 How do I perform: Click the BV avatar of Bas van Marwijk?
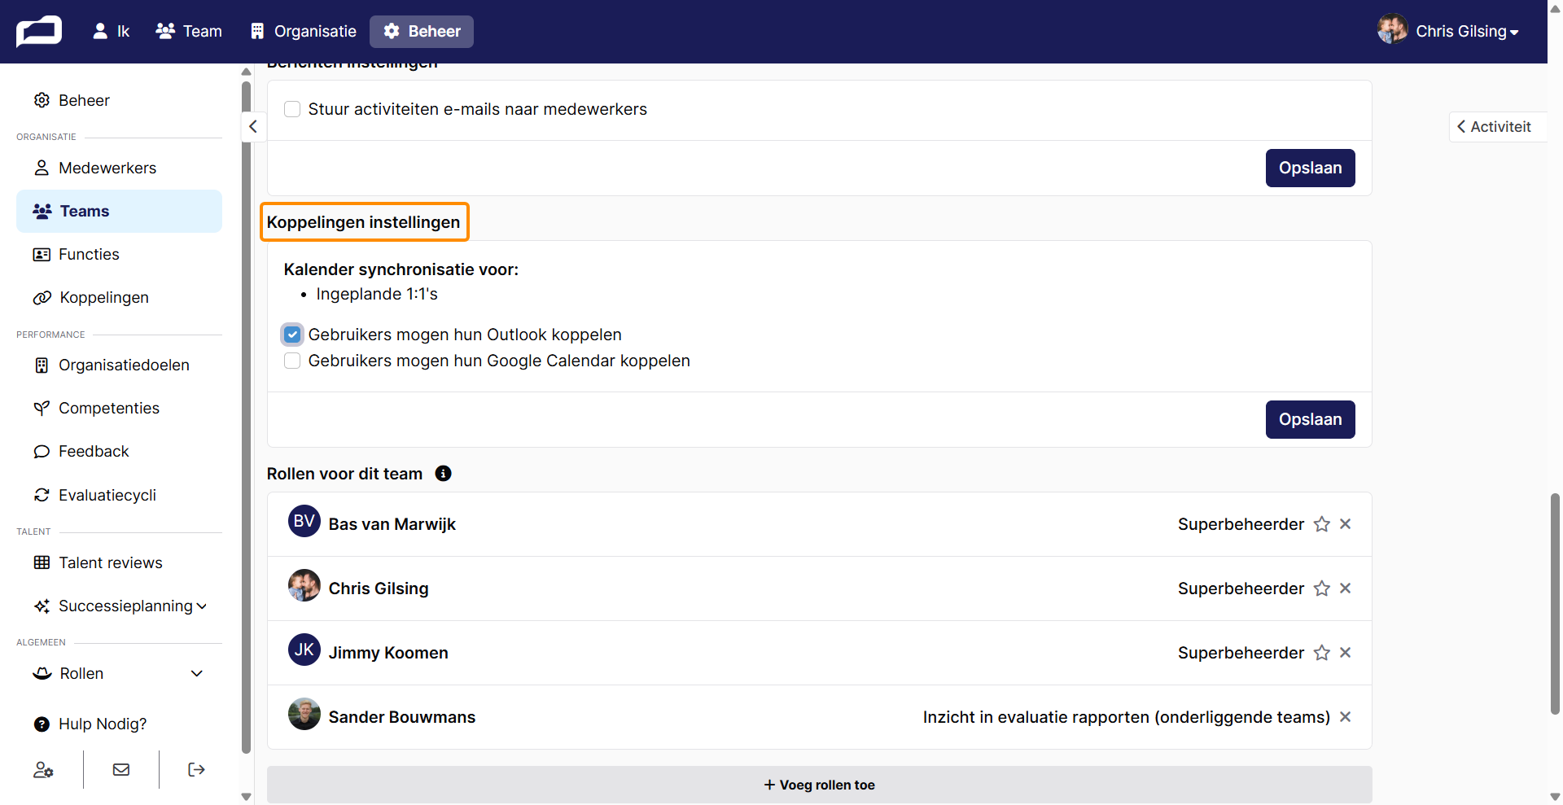tap(304, 521)
